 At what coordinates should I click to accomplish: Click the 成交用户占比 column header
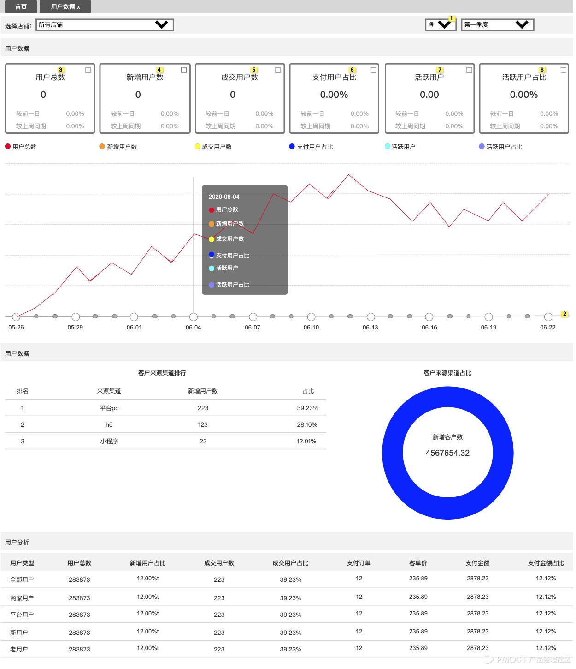tap(290, 563)
